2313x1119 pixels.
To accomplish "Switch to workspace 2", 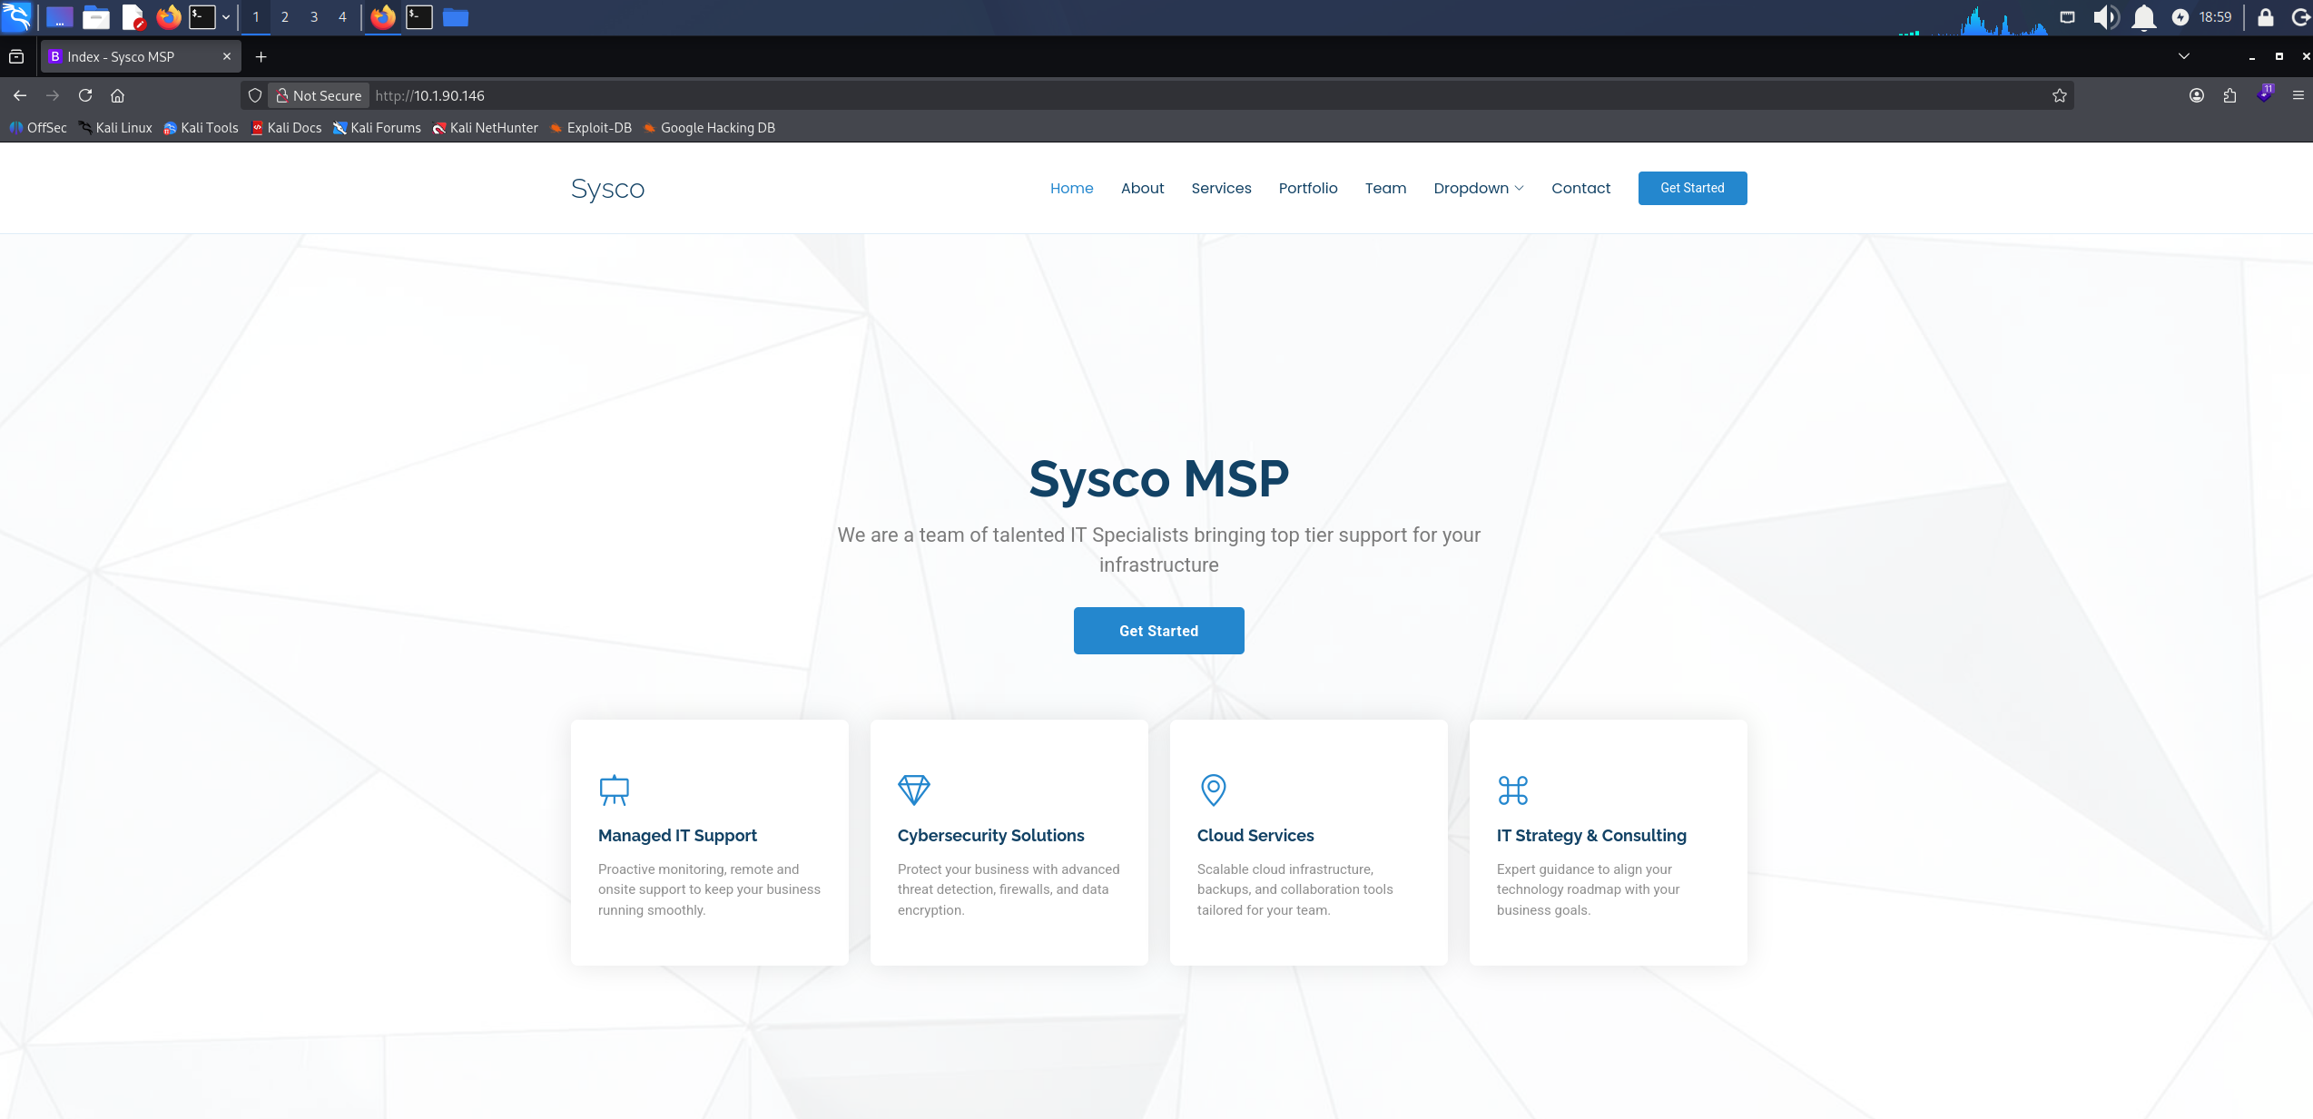I will coord(285,17).
